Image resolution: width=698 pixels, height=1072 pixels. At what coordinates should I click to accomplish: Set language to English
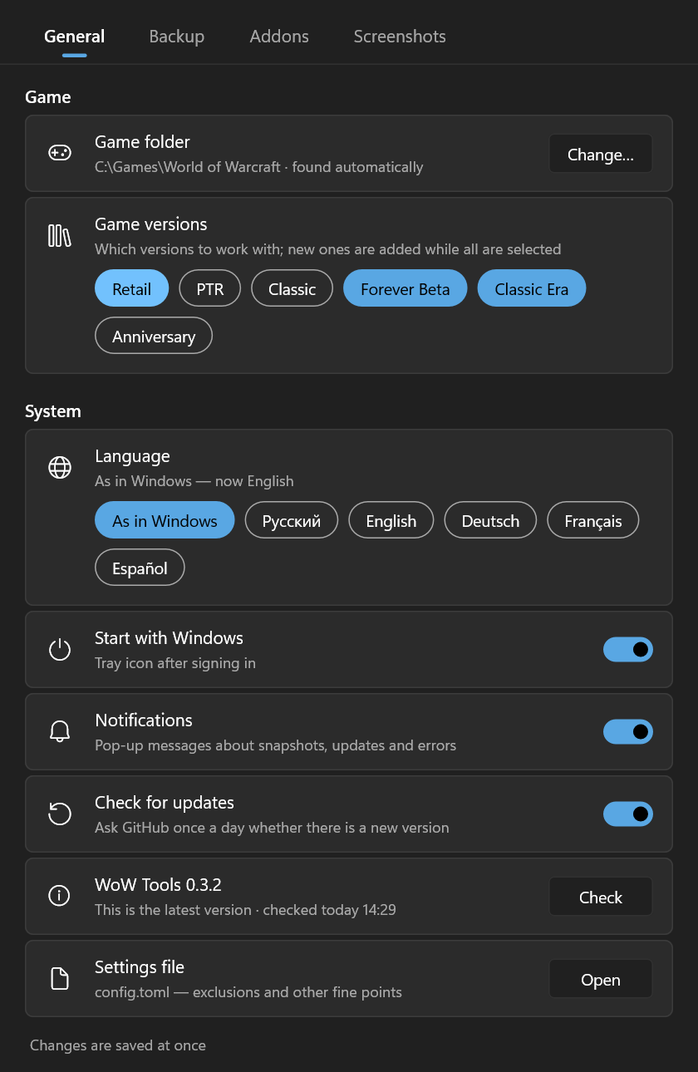tap(391, 521)
